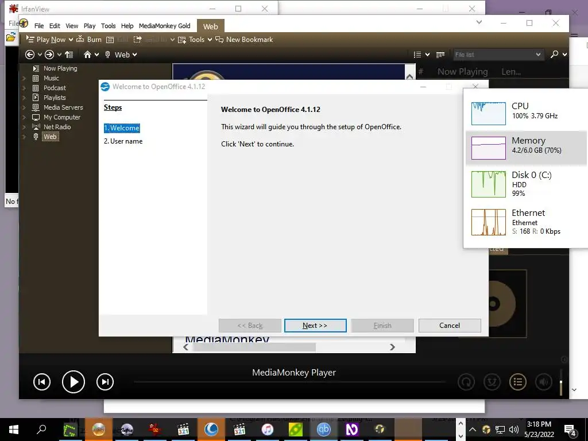Open the forward history dropdown arrow
This screenshot has width=588, height=441.
pyautogui.click(x=59, y=55)
